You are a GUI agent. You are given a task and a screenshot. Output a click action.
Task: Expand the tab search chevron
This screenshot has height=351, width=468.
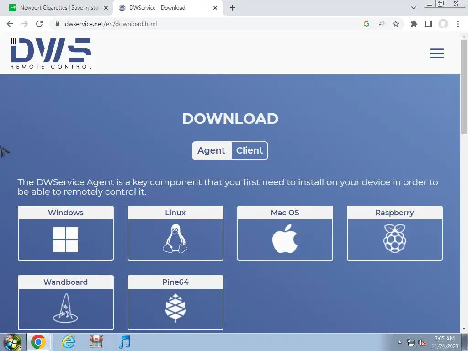coord(413,8)
